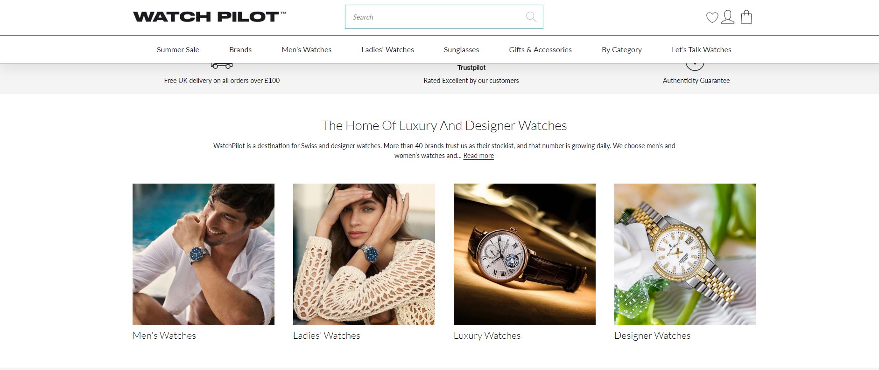Expand the Men's Watches navigation menu

pos(307,50)
